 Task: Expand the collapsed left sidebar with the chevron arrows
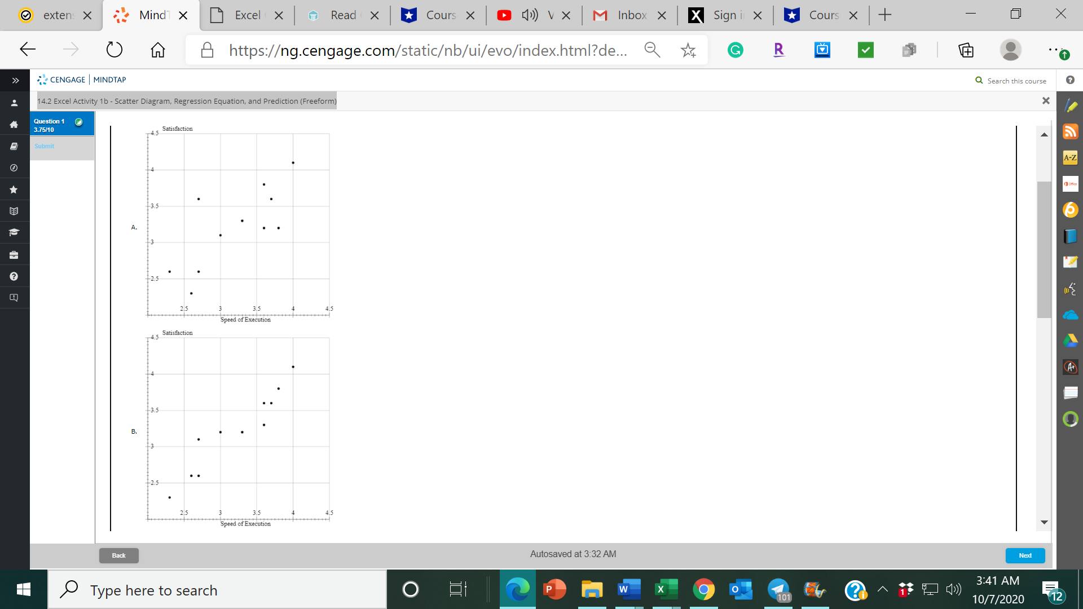coord(15,80)
